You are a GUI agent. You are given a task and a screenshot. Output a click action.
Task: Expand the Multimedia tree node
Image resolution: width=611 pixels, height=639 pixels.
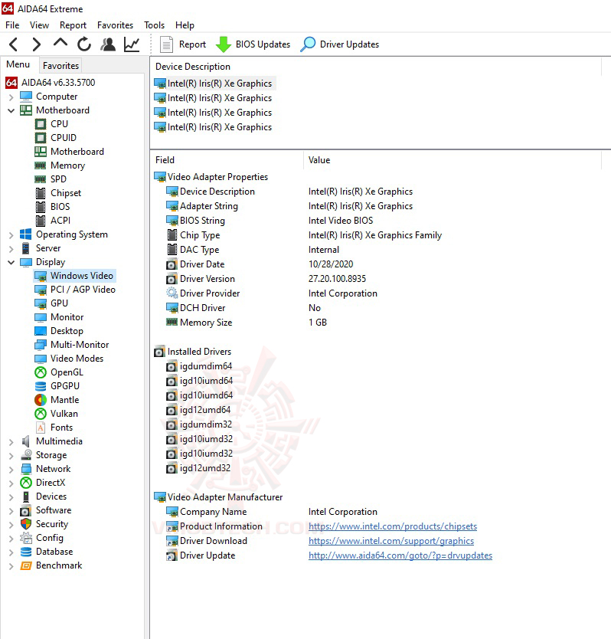point(11,442)
